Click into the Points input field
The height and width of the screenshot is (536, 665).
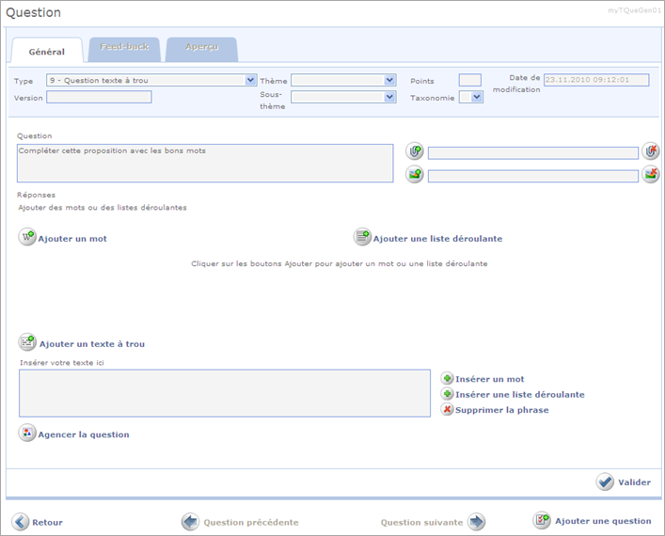tap(469, 81)
